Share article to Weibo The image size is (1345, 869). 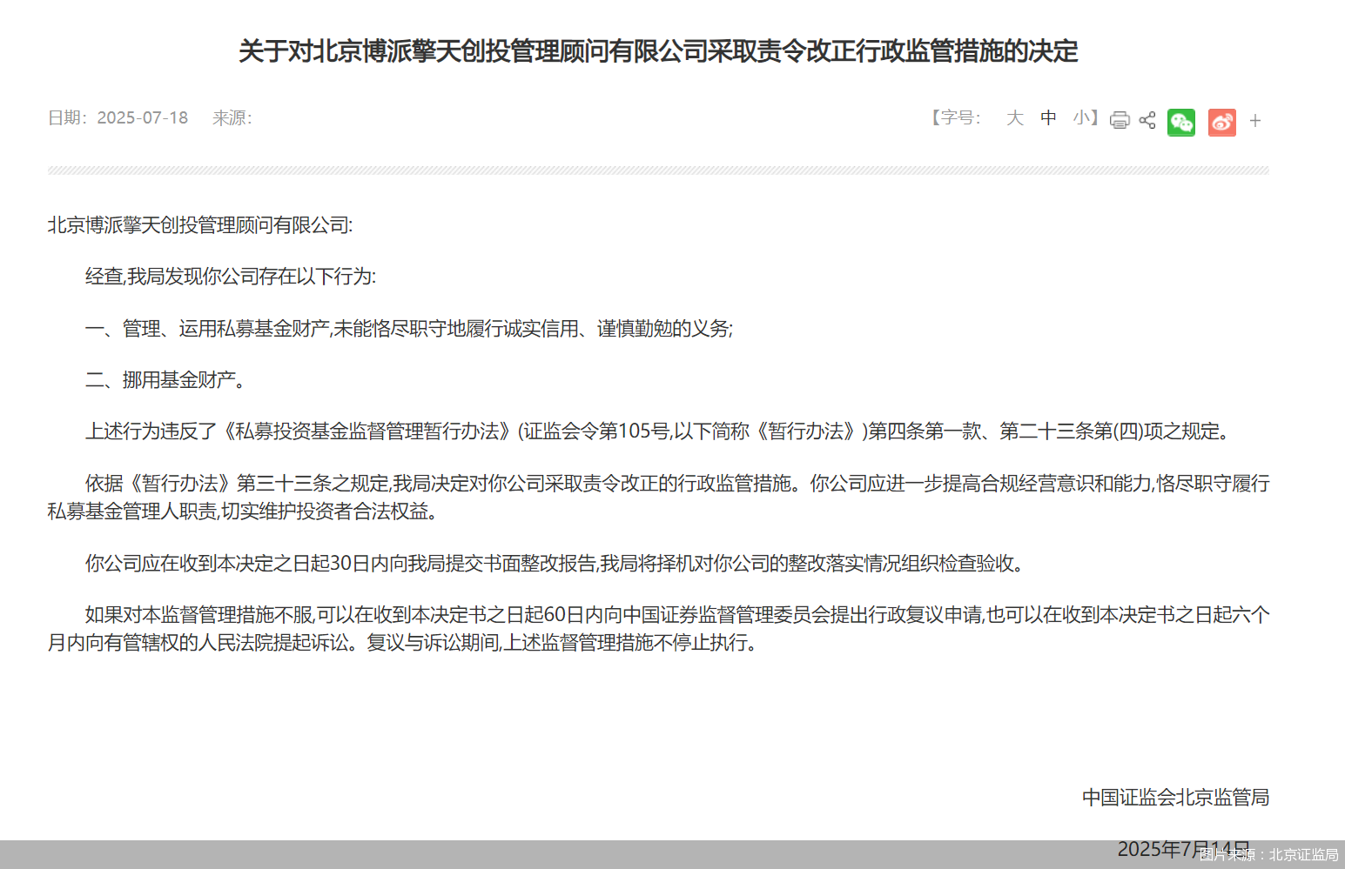(x=1222, y=122)
